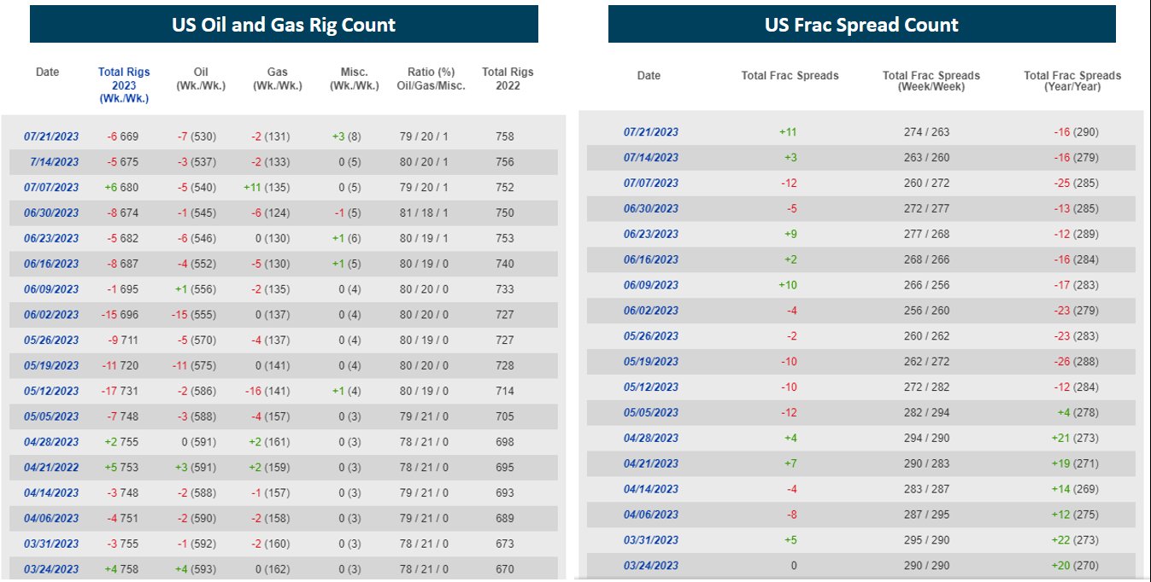Click the '-6 669' total rigs cell
This screenshot has width=1151, height=582.
point(123,137)
